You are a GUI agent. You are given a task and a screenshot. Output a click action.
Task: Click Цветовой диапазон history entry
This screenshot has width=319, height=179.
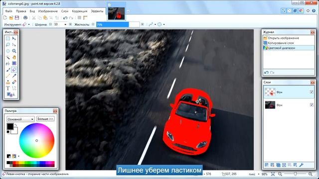pyautogui.click(x=289, y=48)
